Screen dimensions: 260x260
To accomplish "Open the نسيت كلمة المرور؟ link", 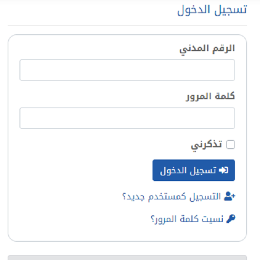I will pyautogui.click(x=187, y=219).
